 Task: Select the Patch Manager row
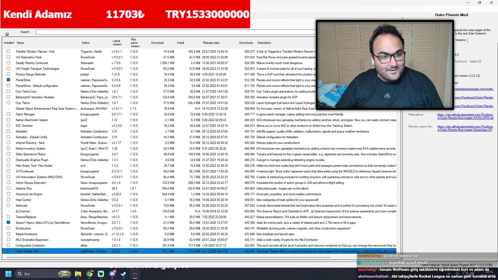pyautogui.click(x=200, y=114)
